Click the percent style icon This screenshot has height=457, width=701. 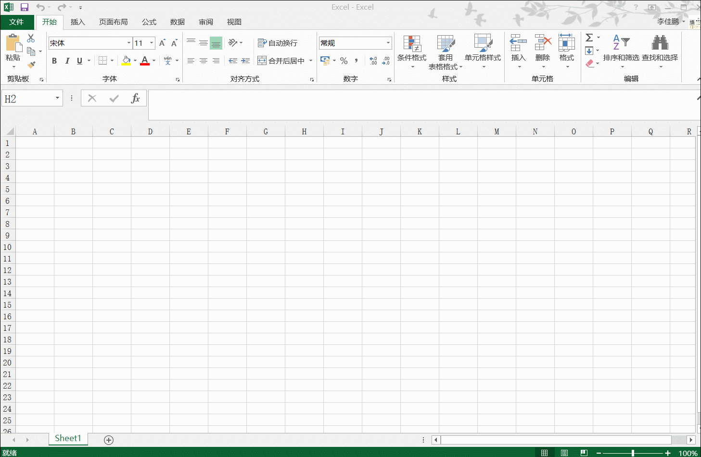(x=344, y=61)
